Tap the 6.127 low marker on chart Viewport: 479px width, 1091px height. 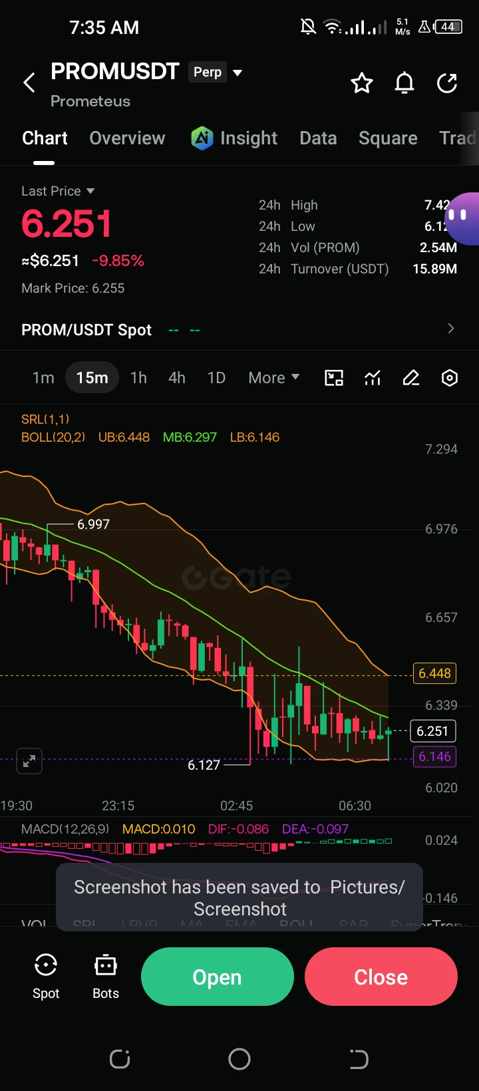coord(204,765)
